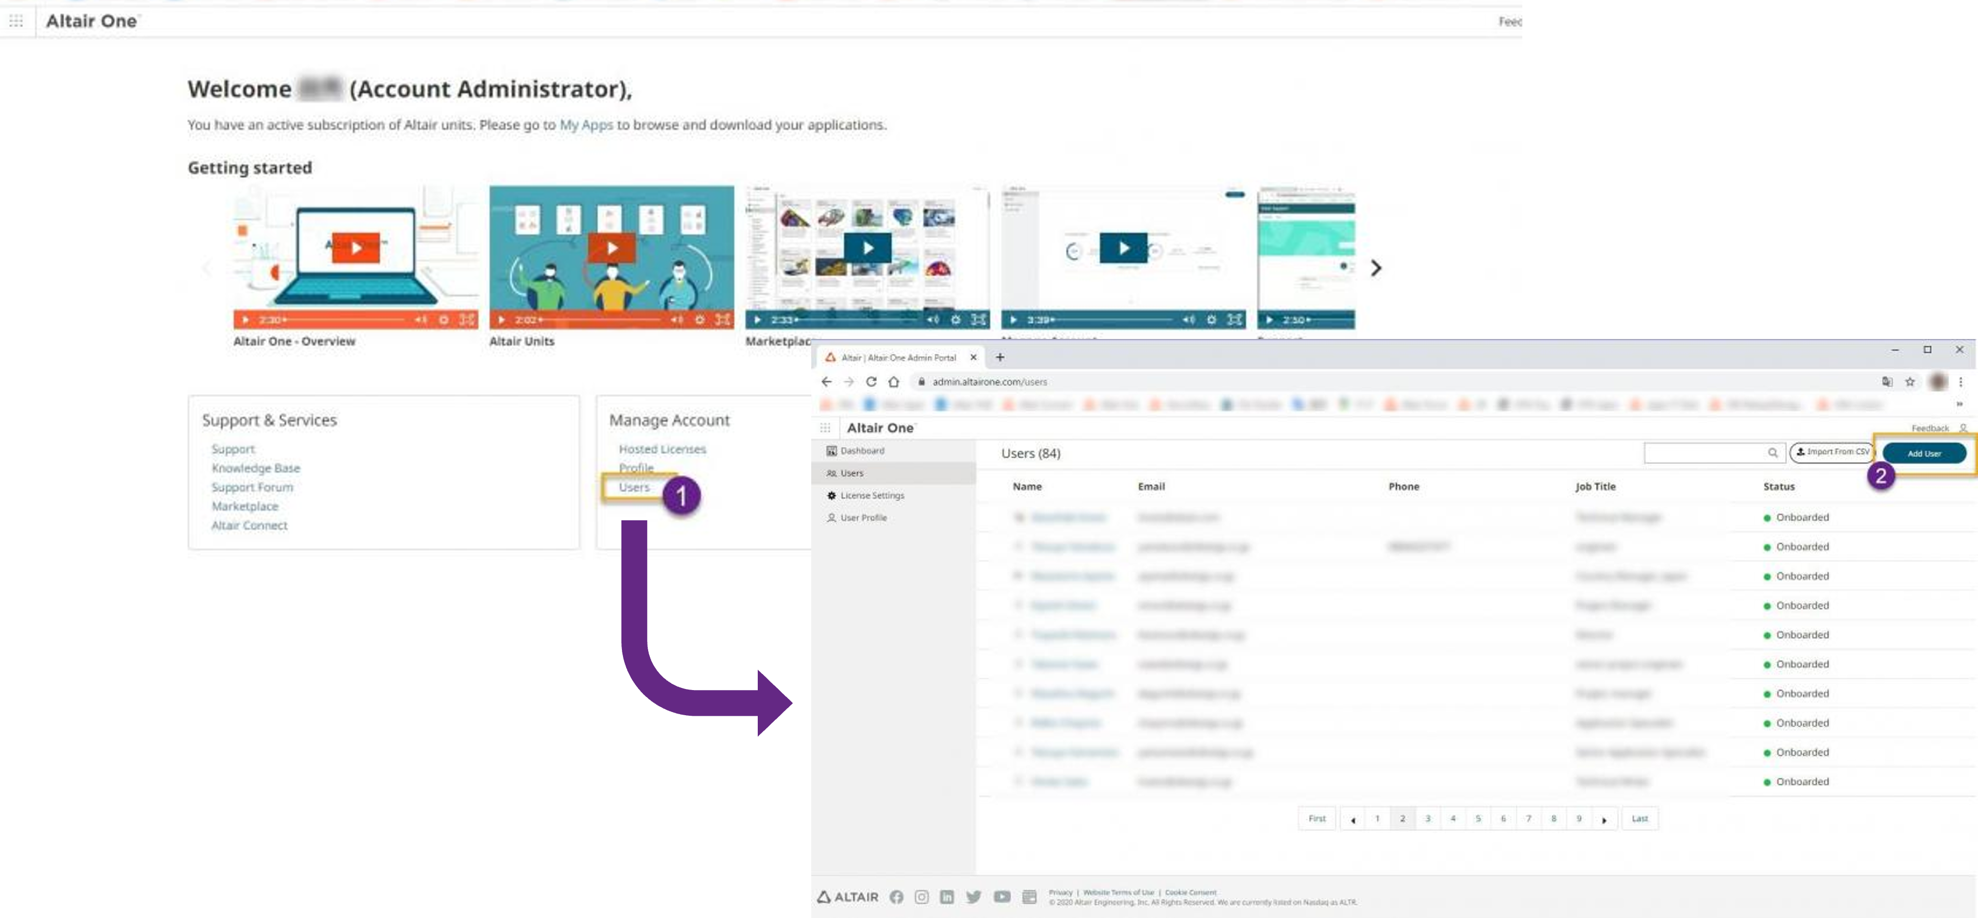The width and height of the screenshot is (1978, 918).
Task: Go to users page 9
Action: point(1579,818)
